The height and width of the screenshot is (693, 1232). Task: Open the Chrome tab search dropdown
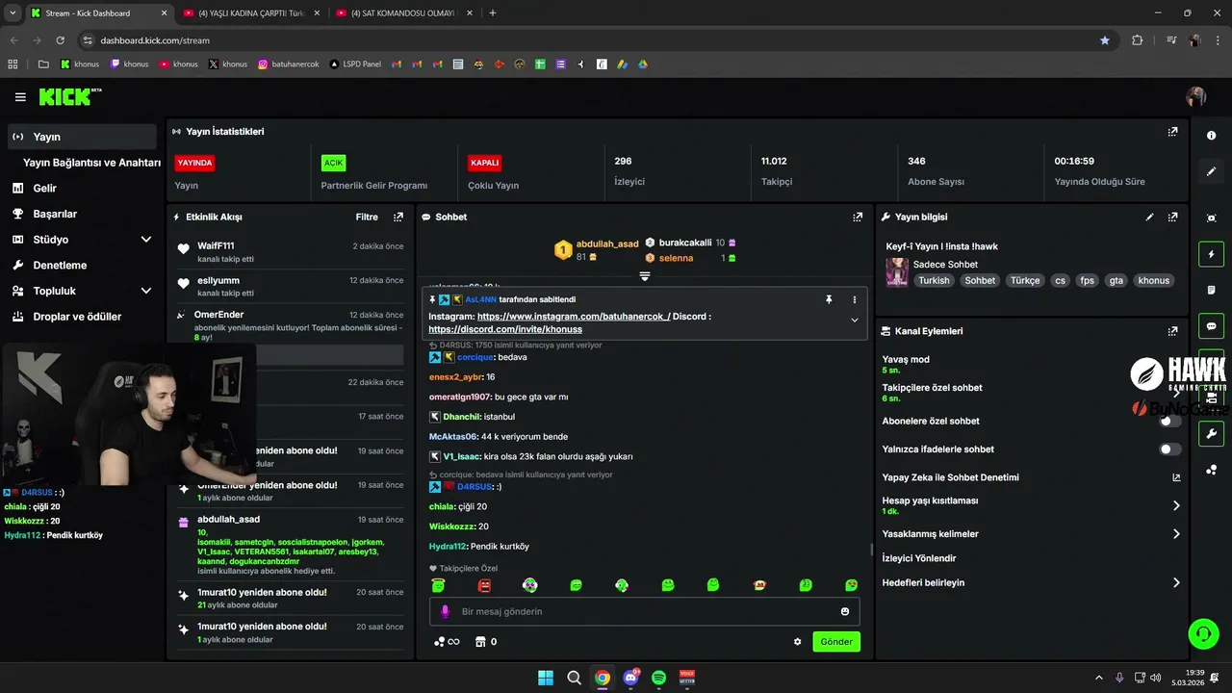pyautogui.click(x=13, y=13)
